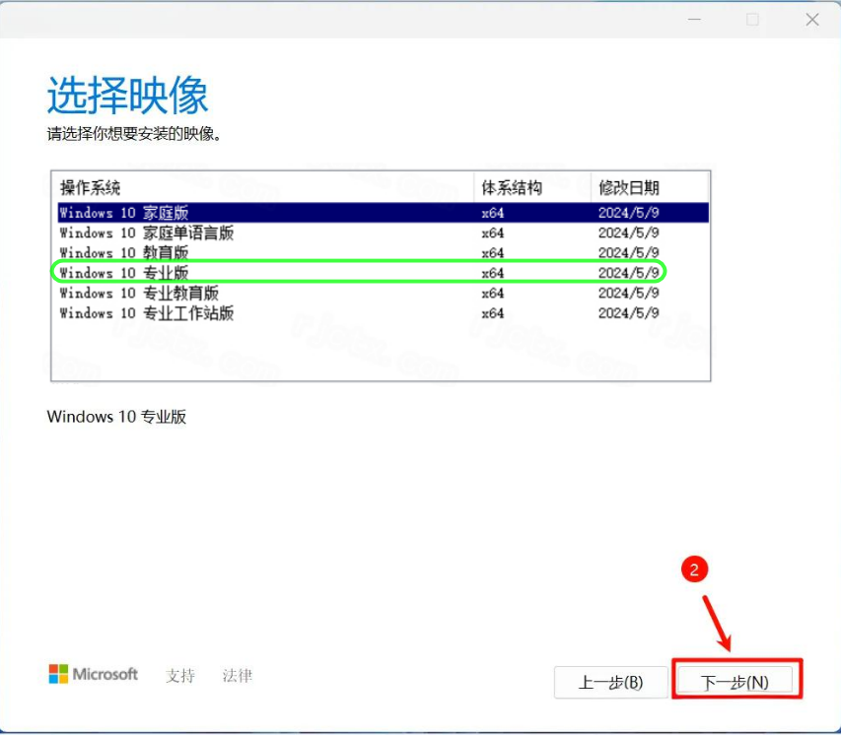
Task: Click the x64 cell of 专业工作站版 row
Action: pos(492,313)
